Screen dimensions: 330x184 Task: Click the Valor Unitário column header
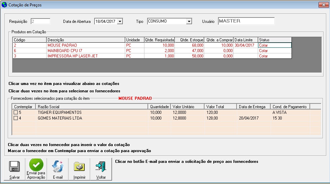187,107
